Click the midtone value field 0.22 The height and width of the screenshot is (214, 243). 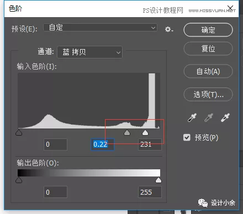tap(103, 145)
